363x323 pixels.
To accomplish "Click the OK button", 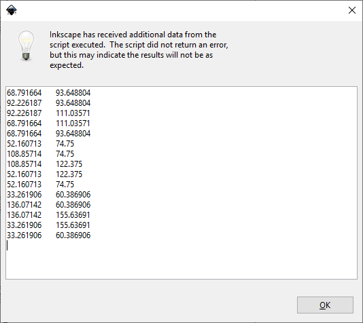I will point(325,305).
